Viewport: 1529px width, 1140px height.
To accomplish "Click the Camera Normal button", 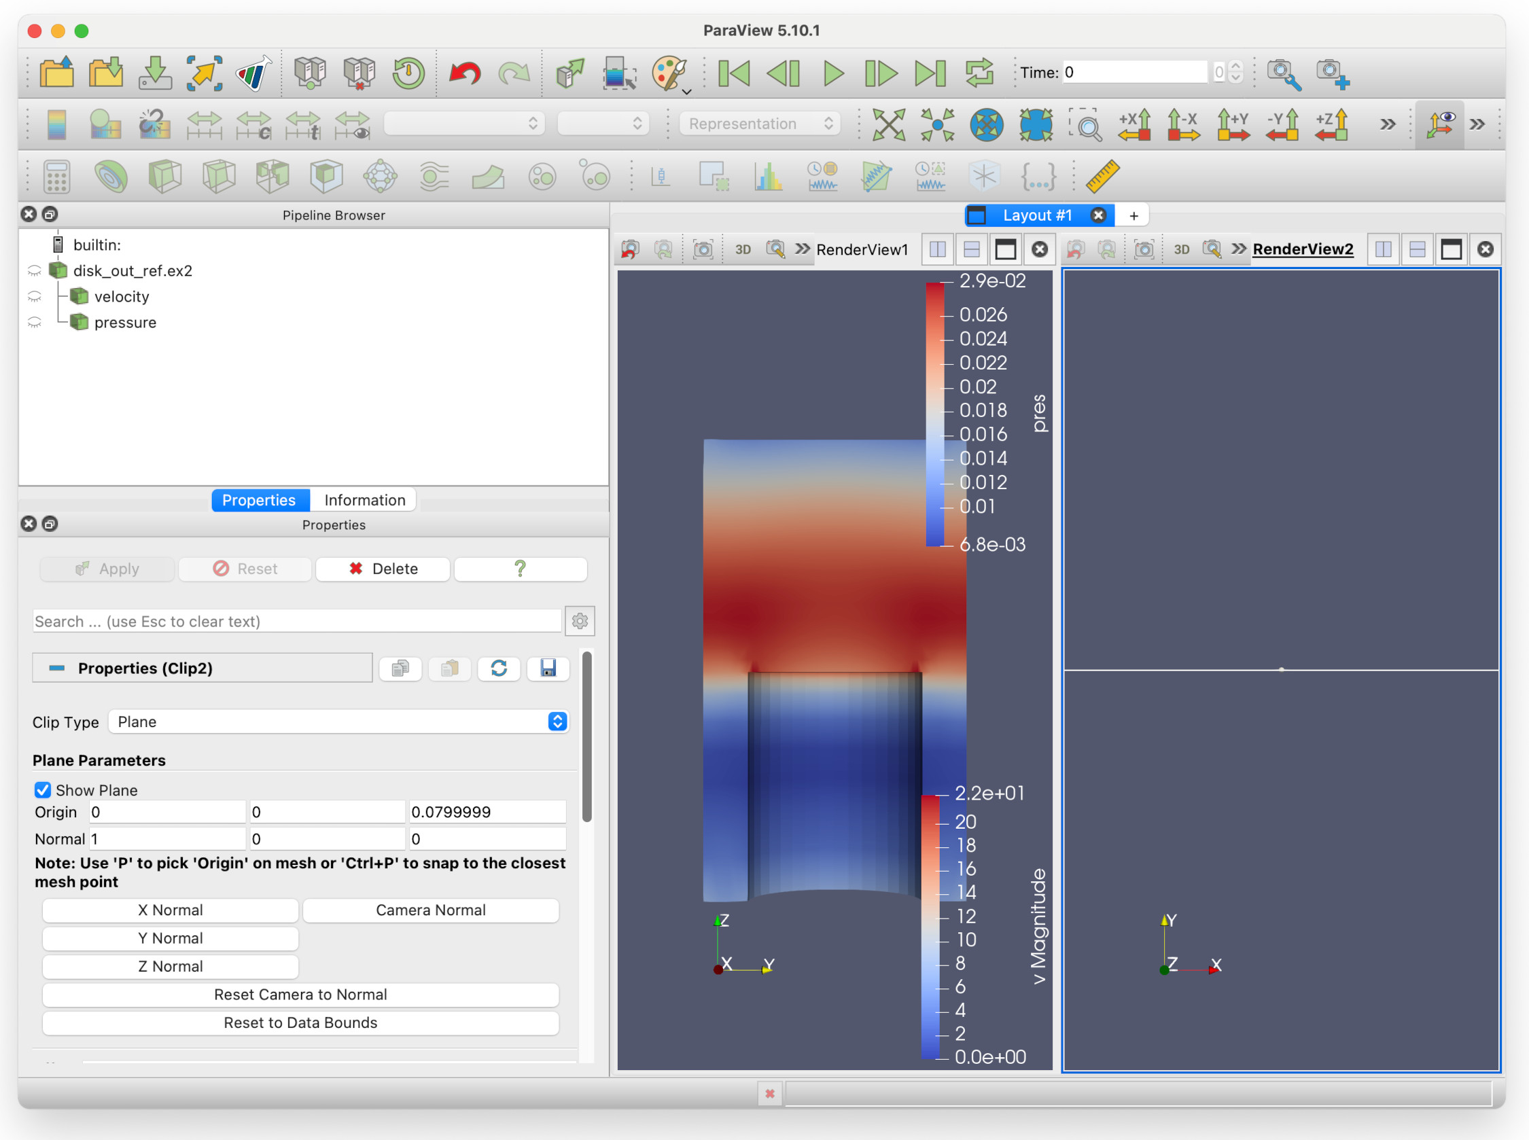I will pyautogui.click(x=431, y=910).
